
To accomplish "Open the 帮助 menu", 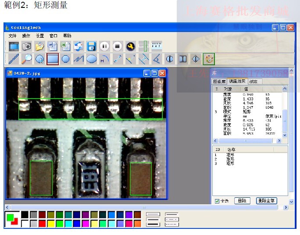I will point(67,36).
